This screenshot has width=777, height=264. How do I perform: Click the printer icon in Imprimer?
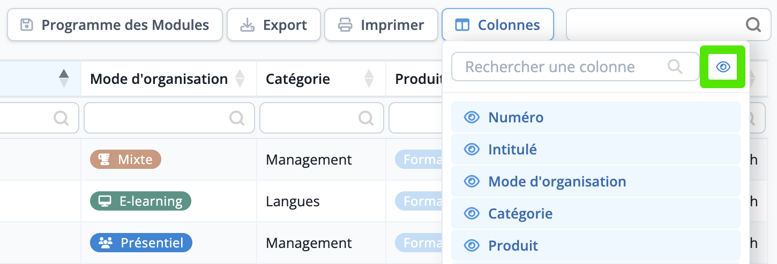pos(346,25)
